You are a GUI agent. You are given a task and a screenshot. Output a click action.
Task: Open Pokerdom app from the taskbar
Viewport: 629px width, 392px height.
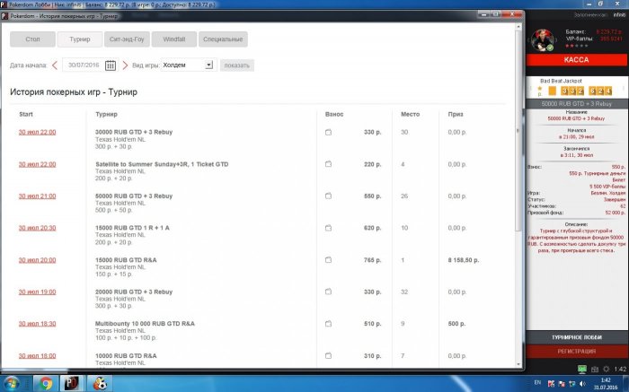pyautogui.click(x=72, y=384)
